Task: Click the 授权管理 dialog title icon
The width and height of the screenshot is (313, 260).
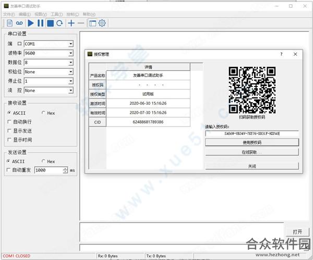Action: (90, 54)
